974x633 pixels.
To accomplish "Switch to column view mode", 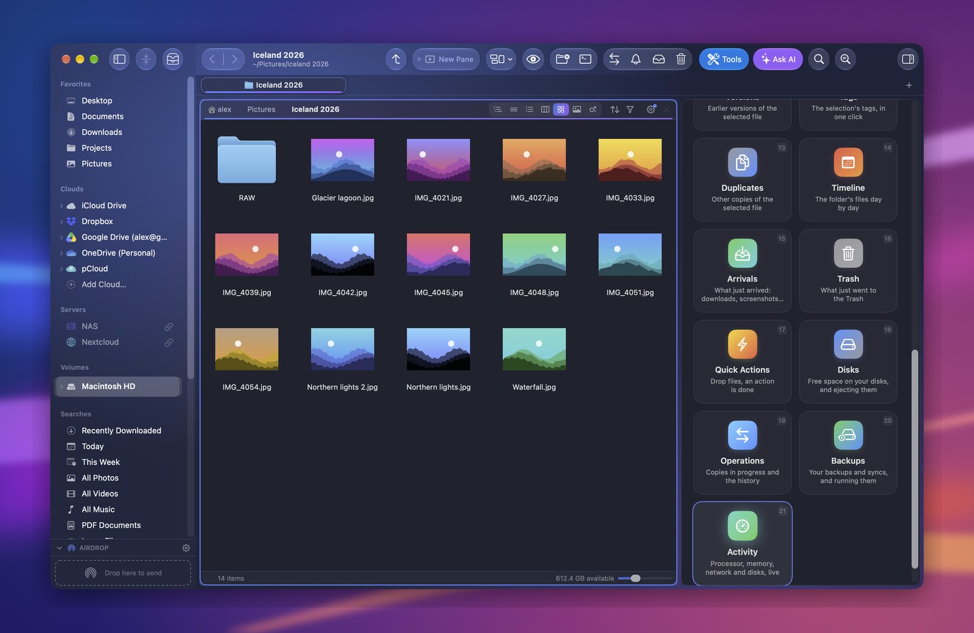I will coord(545,110).
